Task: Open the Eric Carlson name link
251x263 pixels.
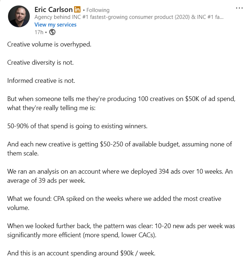Action: pos(53,9)
